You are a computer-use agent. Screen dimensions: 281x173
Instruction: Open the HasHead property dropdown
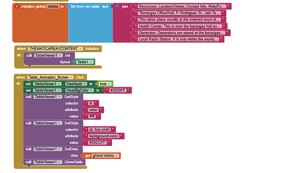86,84
